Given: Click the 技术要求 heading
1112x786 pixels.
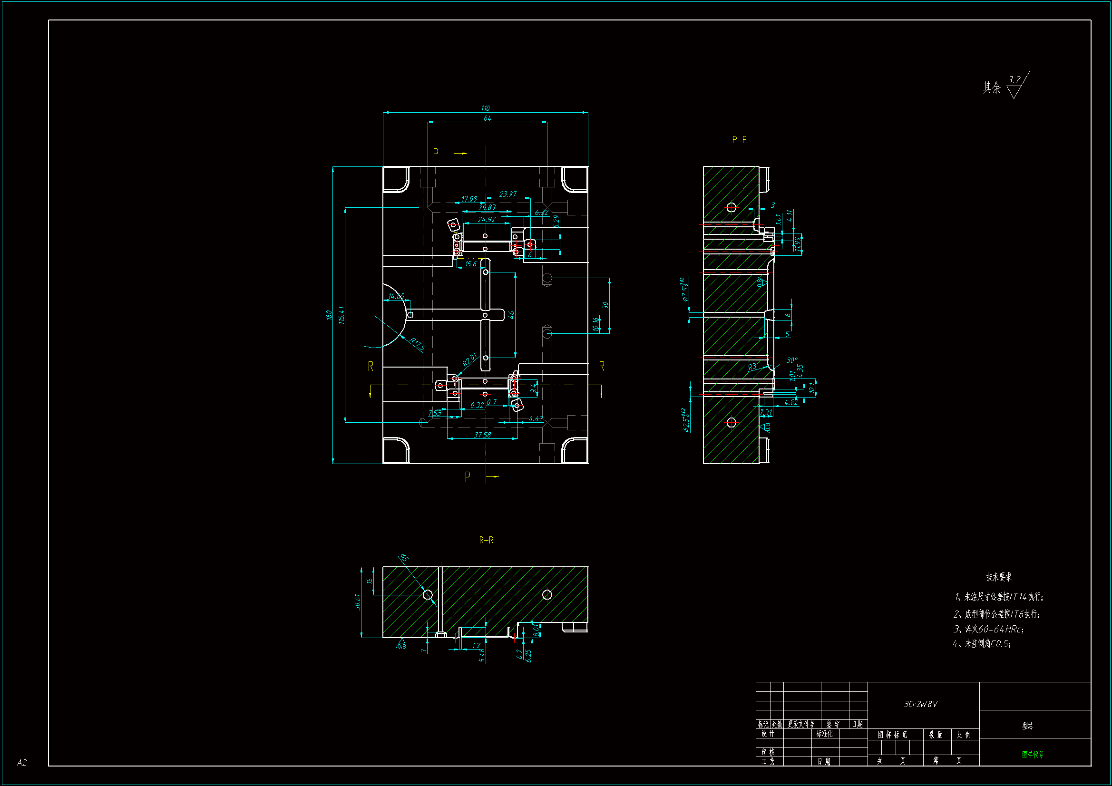Looking at the screenshot, I should click(999, 577).
